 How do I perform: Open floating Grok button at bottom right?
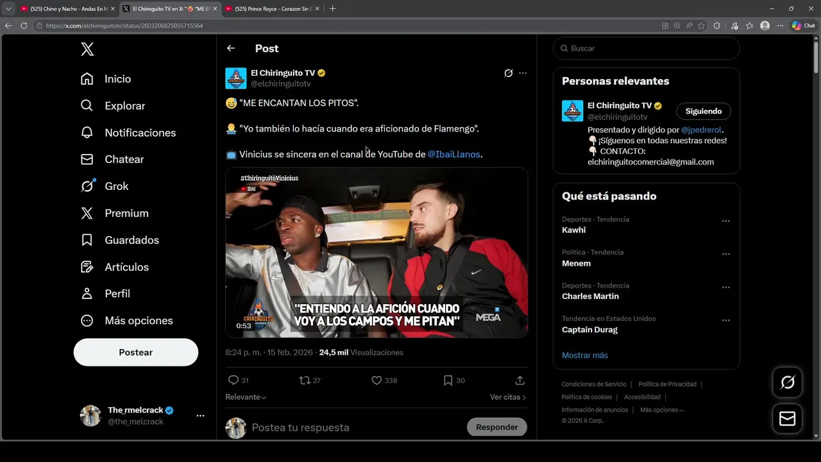tap(787, 383)
